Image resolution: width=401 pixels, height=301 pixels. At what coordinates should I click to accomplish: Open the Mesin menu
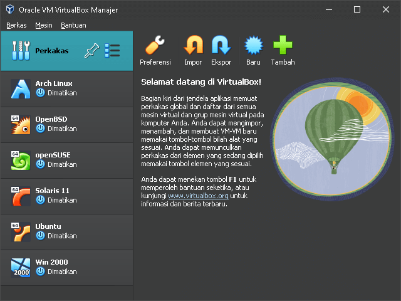44,25
